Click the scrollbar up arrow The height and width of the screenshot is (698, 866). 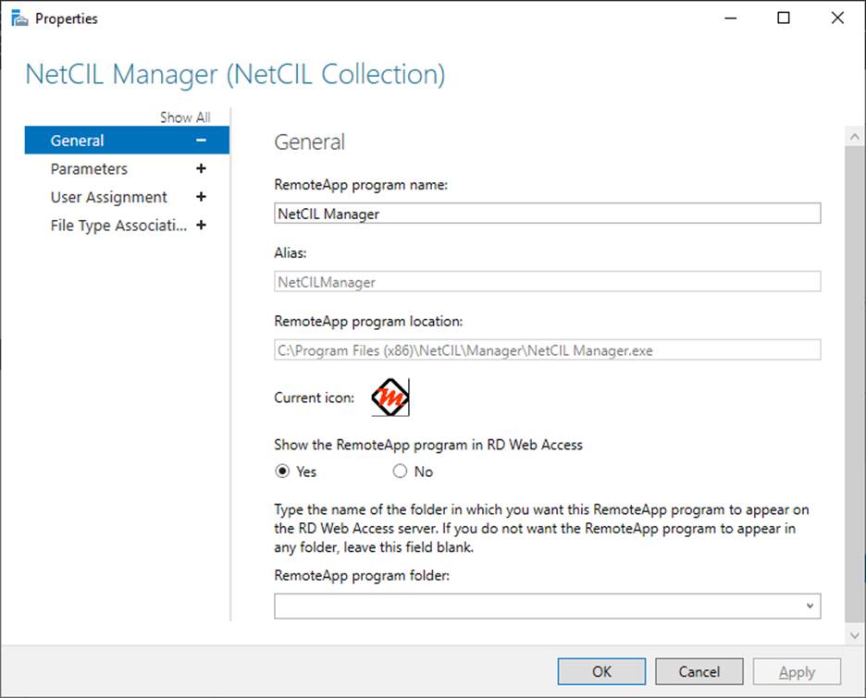point(854,135)
